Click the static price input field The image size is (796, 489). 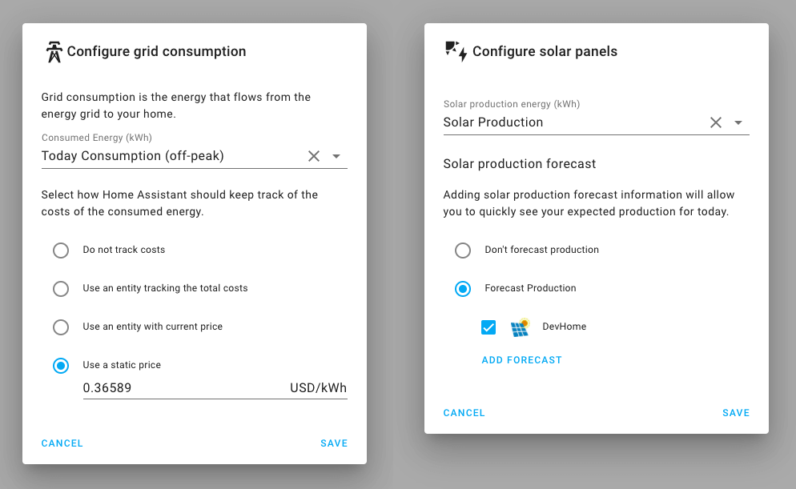[184, 388]
